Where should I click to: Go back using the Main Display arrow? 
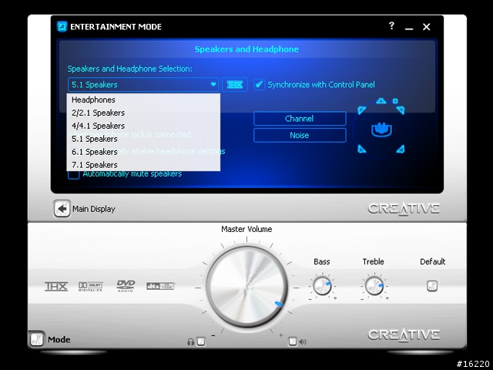tap(62, 209)
